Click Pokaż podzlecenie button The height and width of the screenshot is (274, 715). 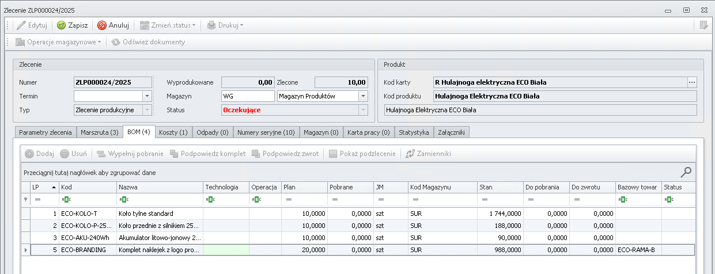pos(362,154)
